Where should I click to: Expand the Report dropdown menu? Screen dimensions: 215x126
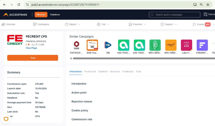(73, 24)
